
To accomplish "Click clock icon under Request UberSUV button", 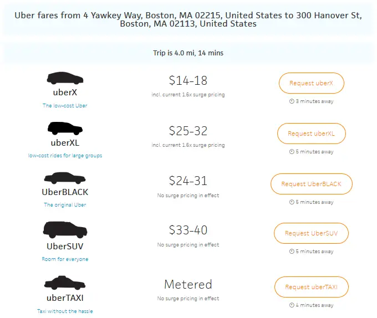I will pos(292,252).
